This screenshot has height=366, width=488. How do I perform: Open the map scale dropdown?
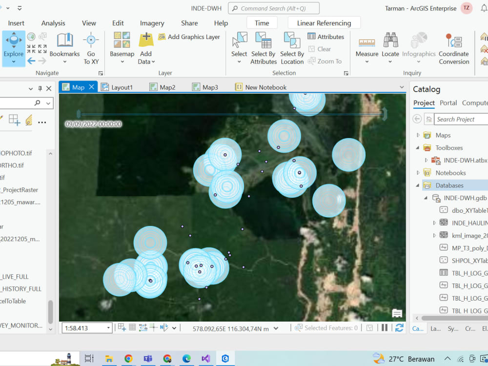click(108, 328)
